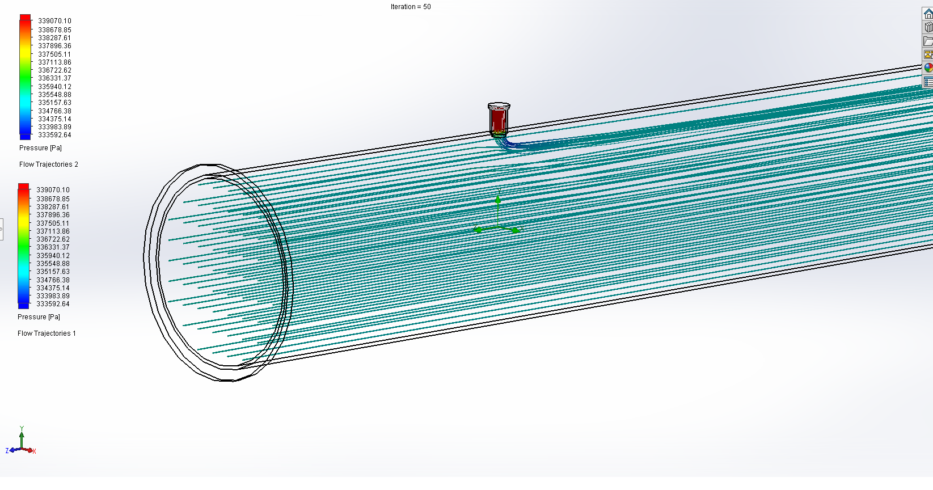Screen dimensions: 933x490
Task: Click the Flow Trajectories 1 color bar
Action: pos(23,246)
